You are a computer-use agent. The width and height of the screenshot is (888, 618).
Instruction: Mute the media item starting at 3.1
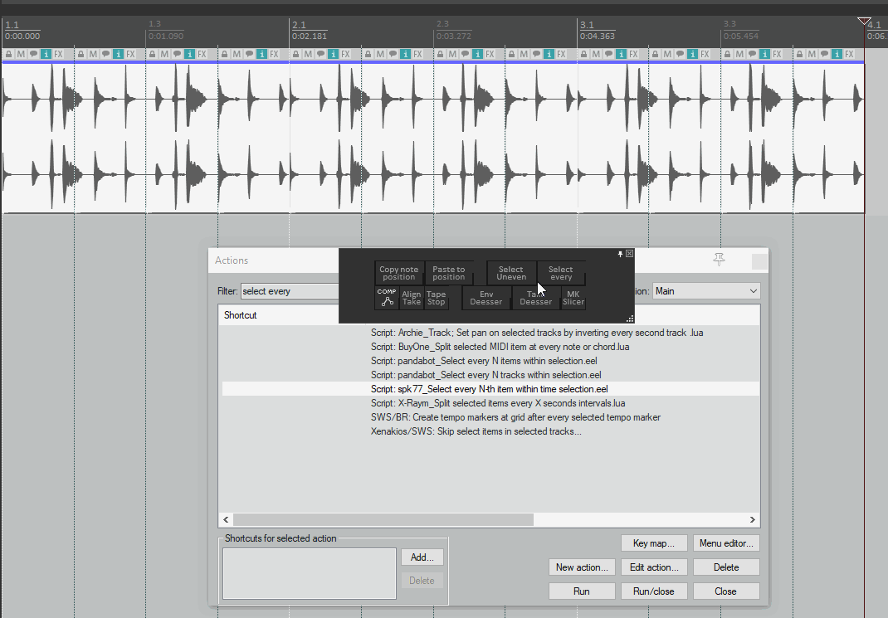[x=596, y=54]
